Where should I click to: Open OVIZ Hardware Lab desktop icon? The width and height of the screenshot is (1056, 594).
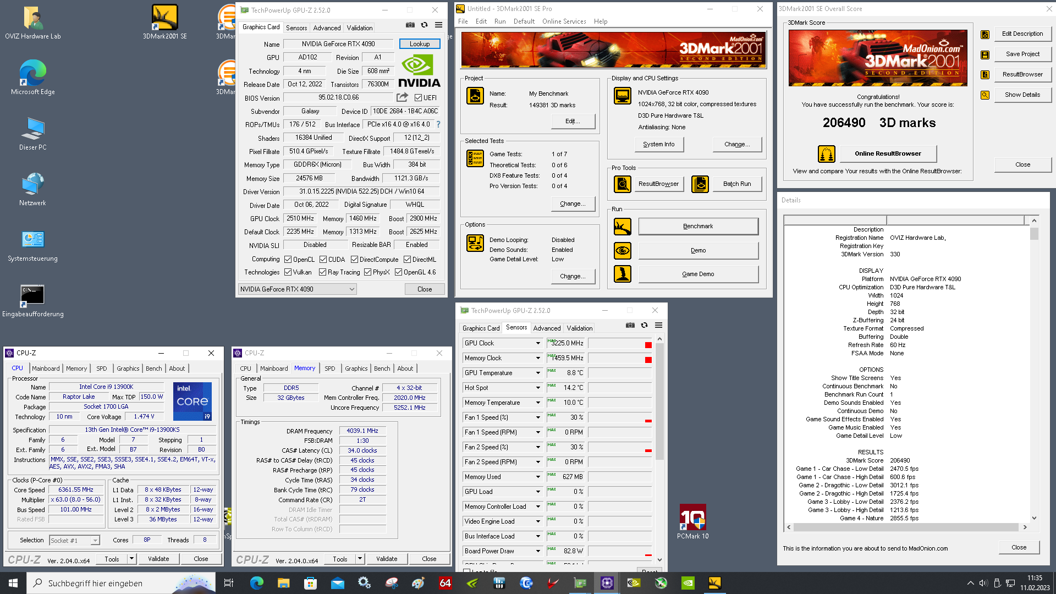point(33,23)
